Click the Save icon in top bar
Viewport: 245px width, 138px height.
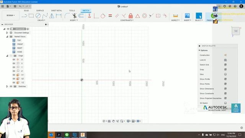coord(15,6)
